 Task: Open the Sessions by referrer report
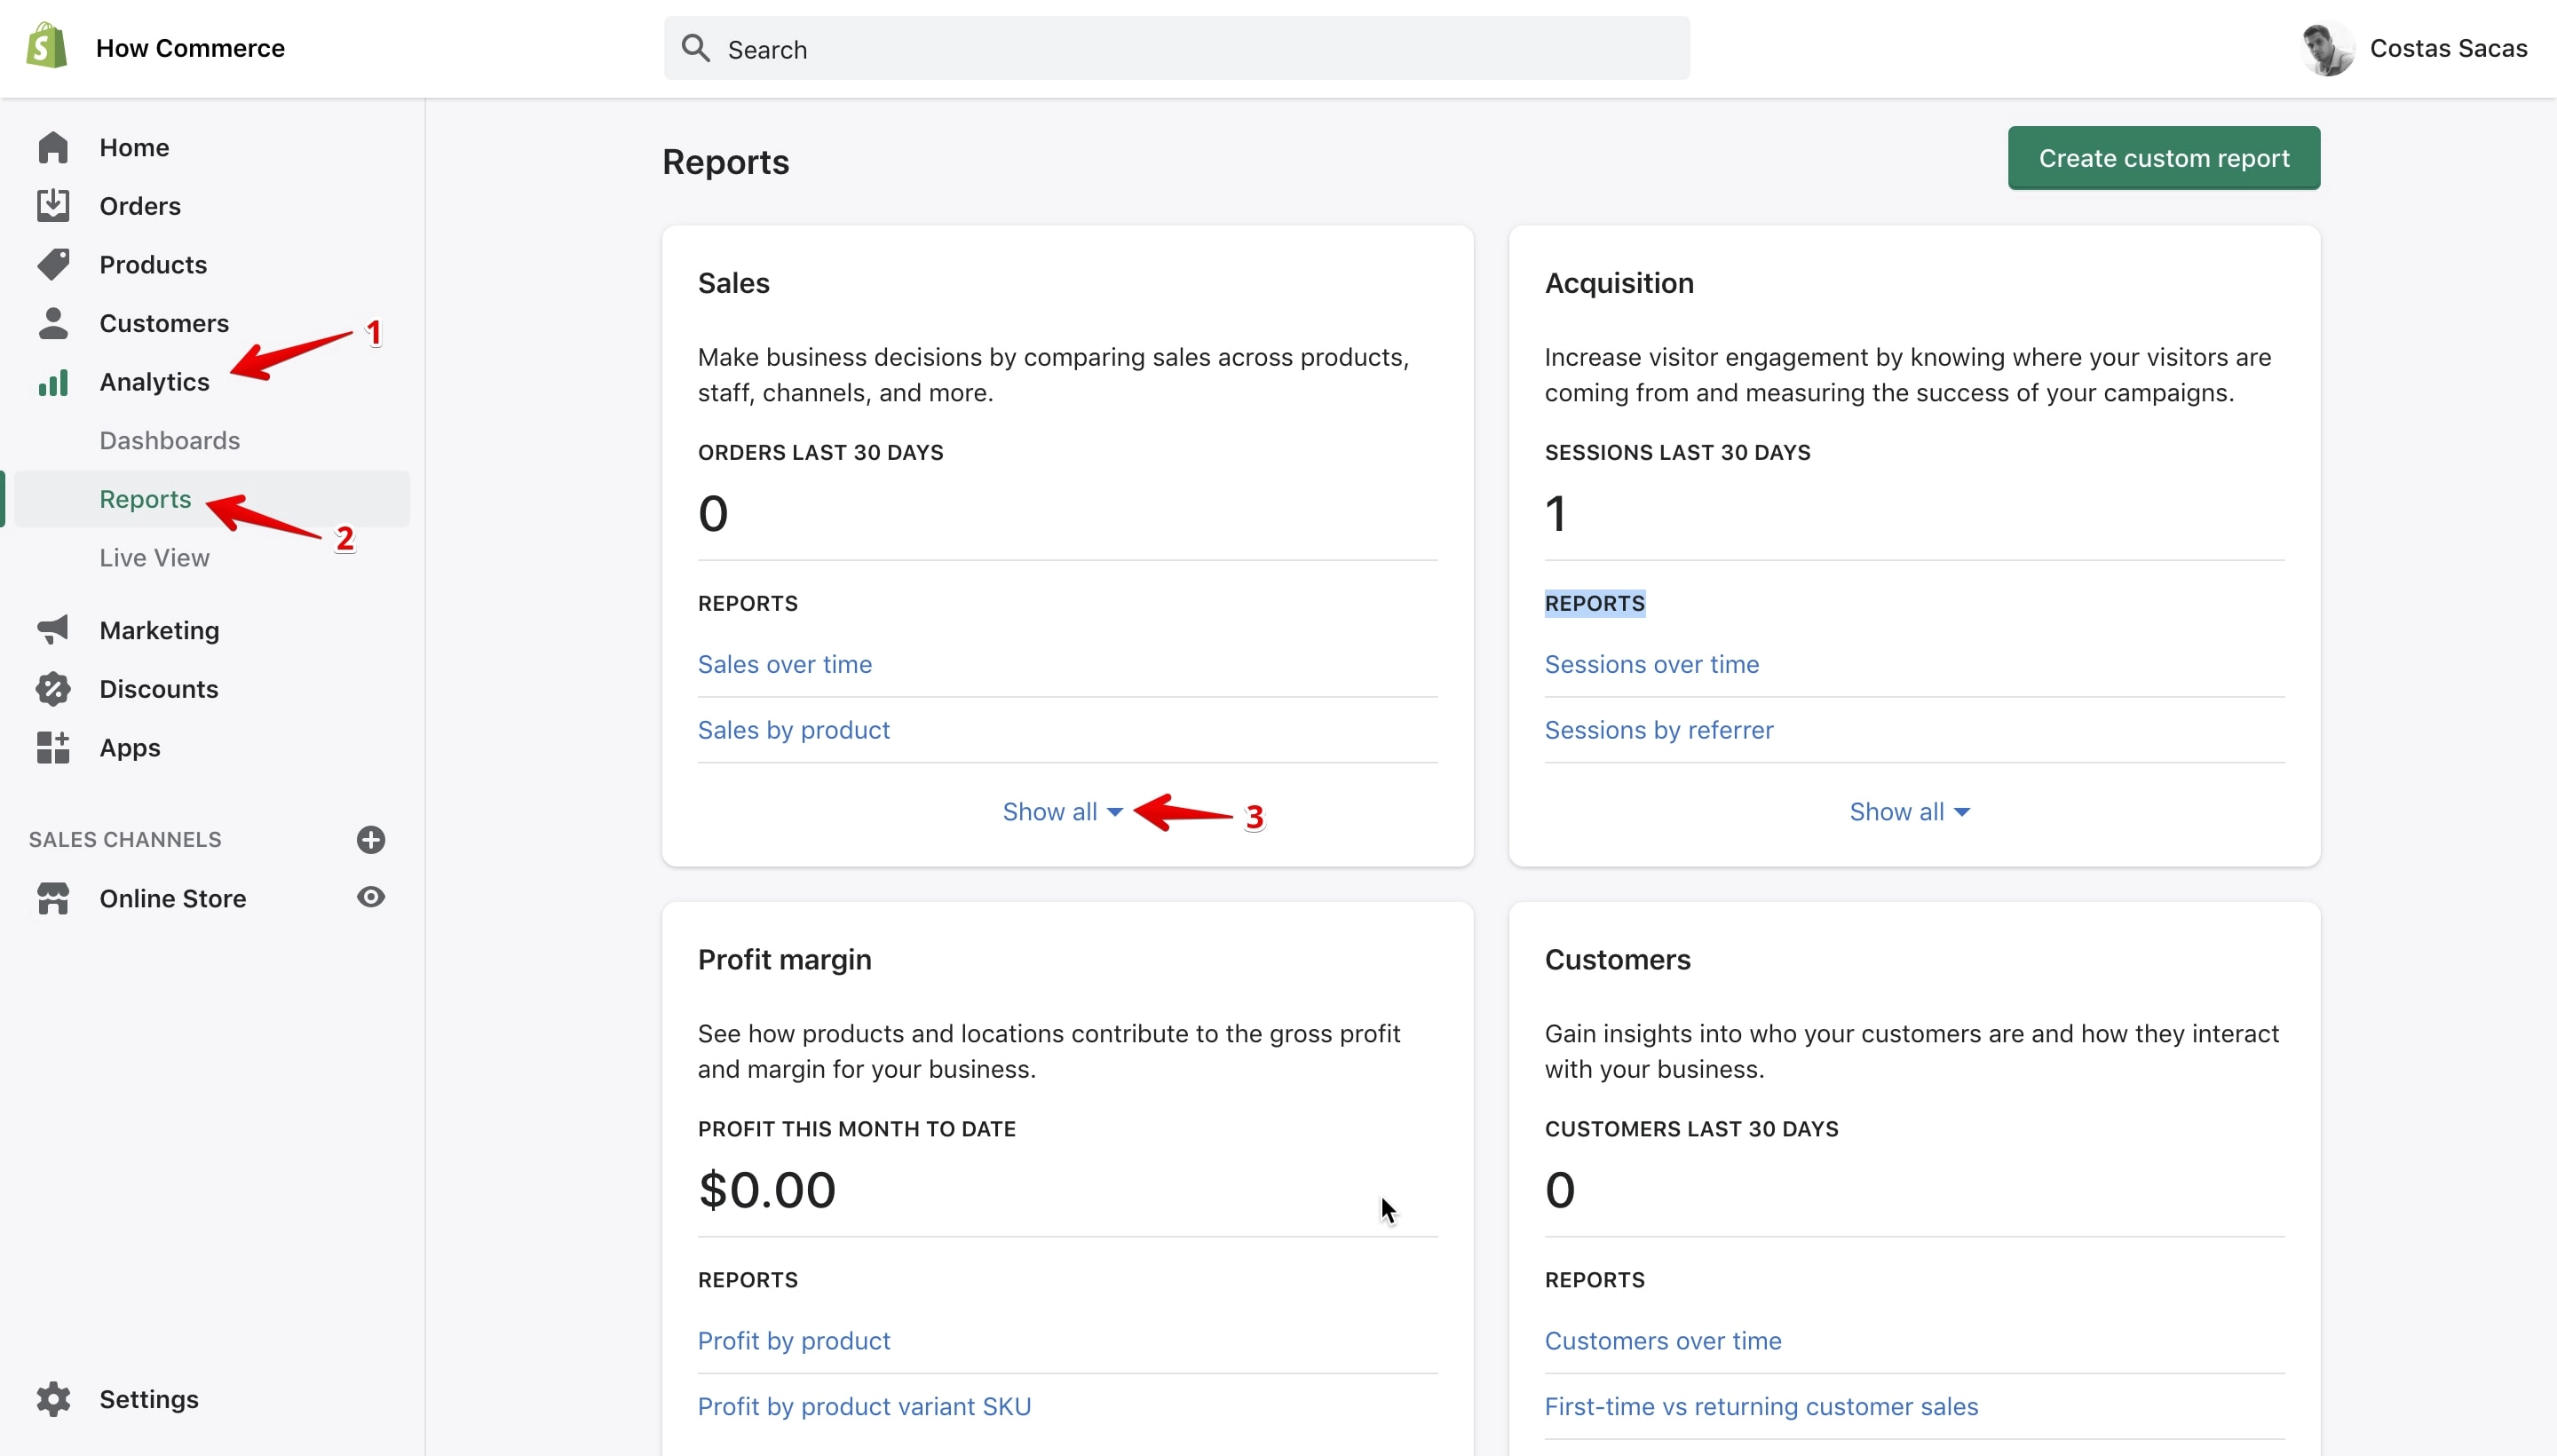(1658, 730)
